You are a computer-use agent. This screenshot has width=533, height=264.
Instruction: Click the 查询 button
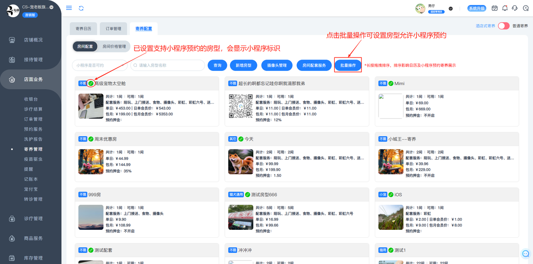coord(217,65)
